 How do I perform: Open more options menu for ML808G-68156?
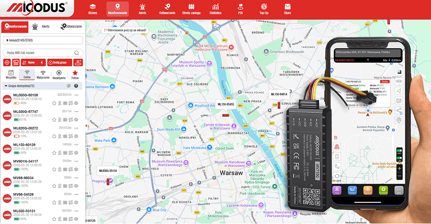[76, 95]
